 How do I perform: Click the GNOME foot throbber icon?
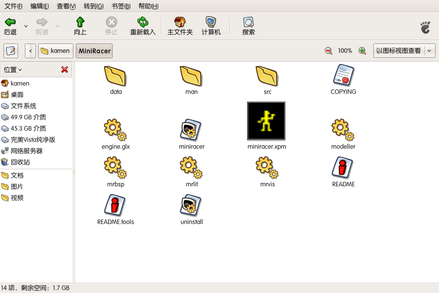pos(426,27)
